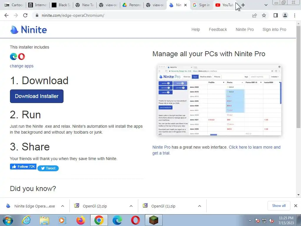Image resolution: width=301 pixels, height=226 pixels.
Task: Click the Twitter Tweet button
Action: point(48,168)
